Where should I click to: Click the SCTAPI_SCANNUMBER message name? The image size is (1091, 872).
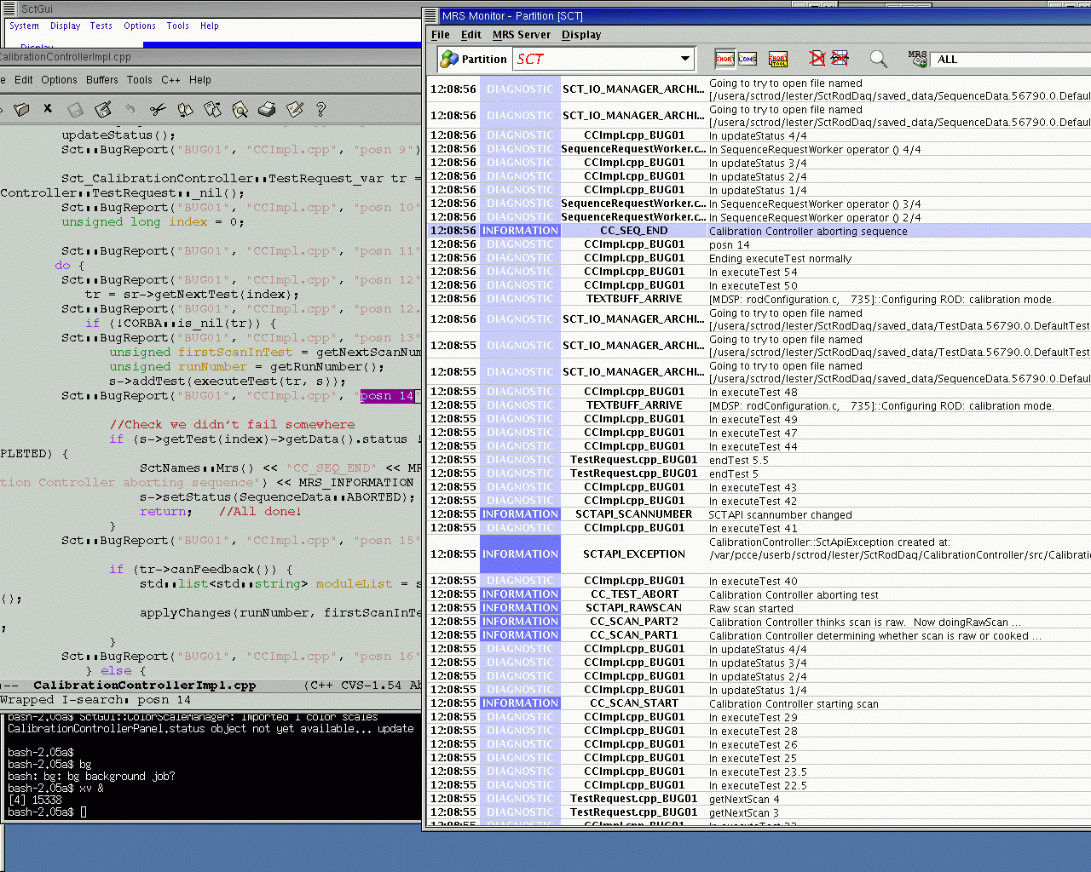pos(634,514)
